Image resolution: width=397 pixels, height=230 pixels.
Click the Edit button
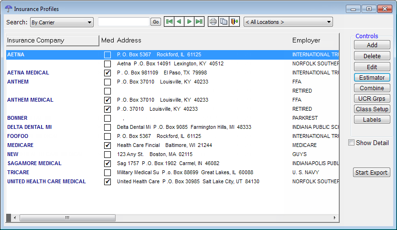point(372,67)
